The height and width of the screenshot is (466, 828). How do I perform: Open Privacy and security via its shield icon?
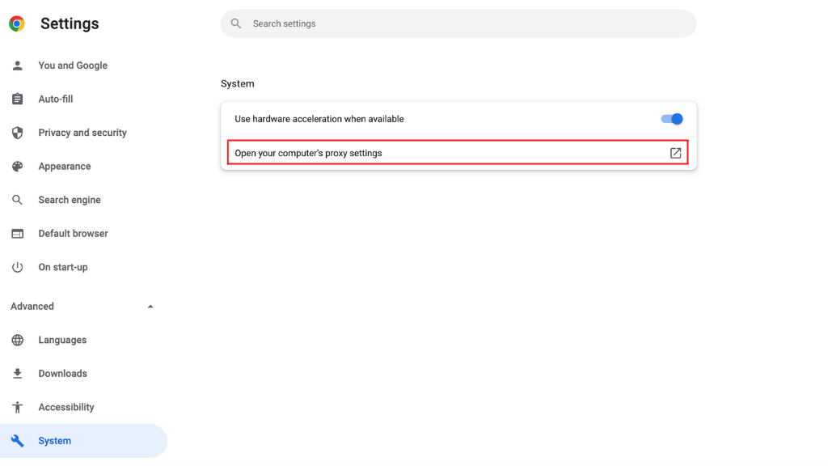(x=17, y=133)
